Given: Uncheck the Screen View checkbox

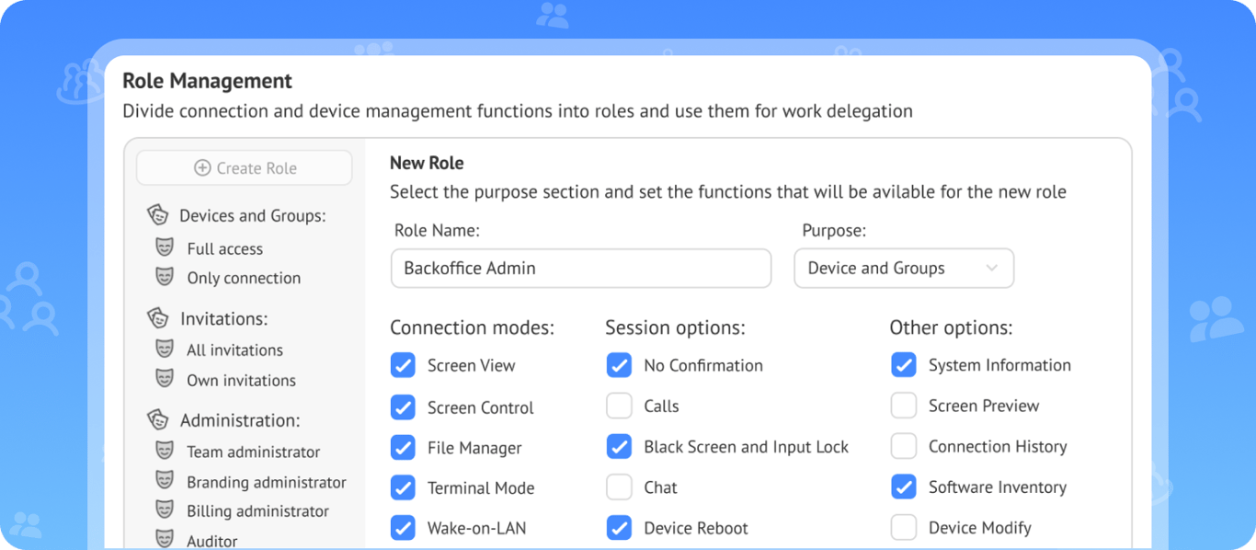Looking at the screenshot, I should coord(403,365).
